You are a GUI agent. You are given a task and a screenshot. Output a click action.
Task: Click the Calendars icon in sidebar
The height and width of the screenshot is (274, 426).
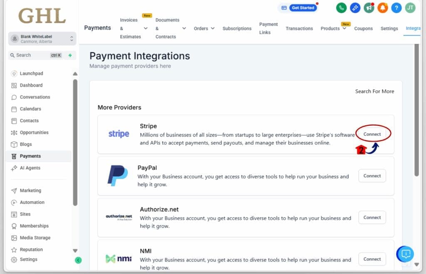pyautogui.click(x=14, y=109)
